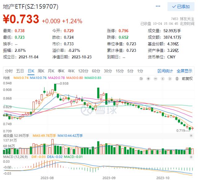Image resolution: width=198 pixels, height=180 pixels.
Task: Select the 日K tab
Action: tap(31, 71)
